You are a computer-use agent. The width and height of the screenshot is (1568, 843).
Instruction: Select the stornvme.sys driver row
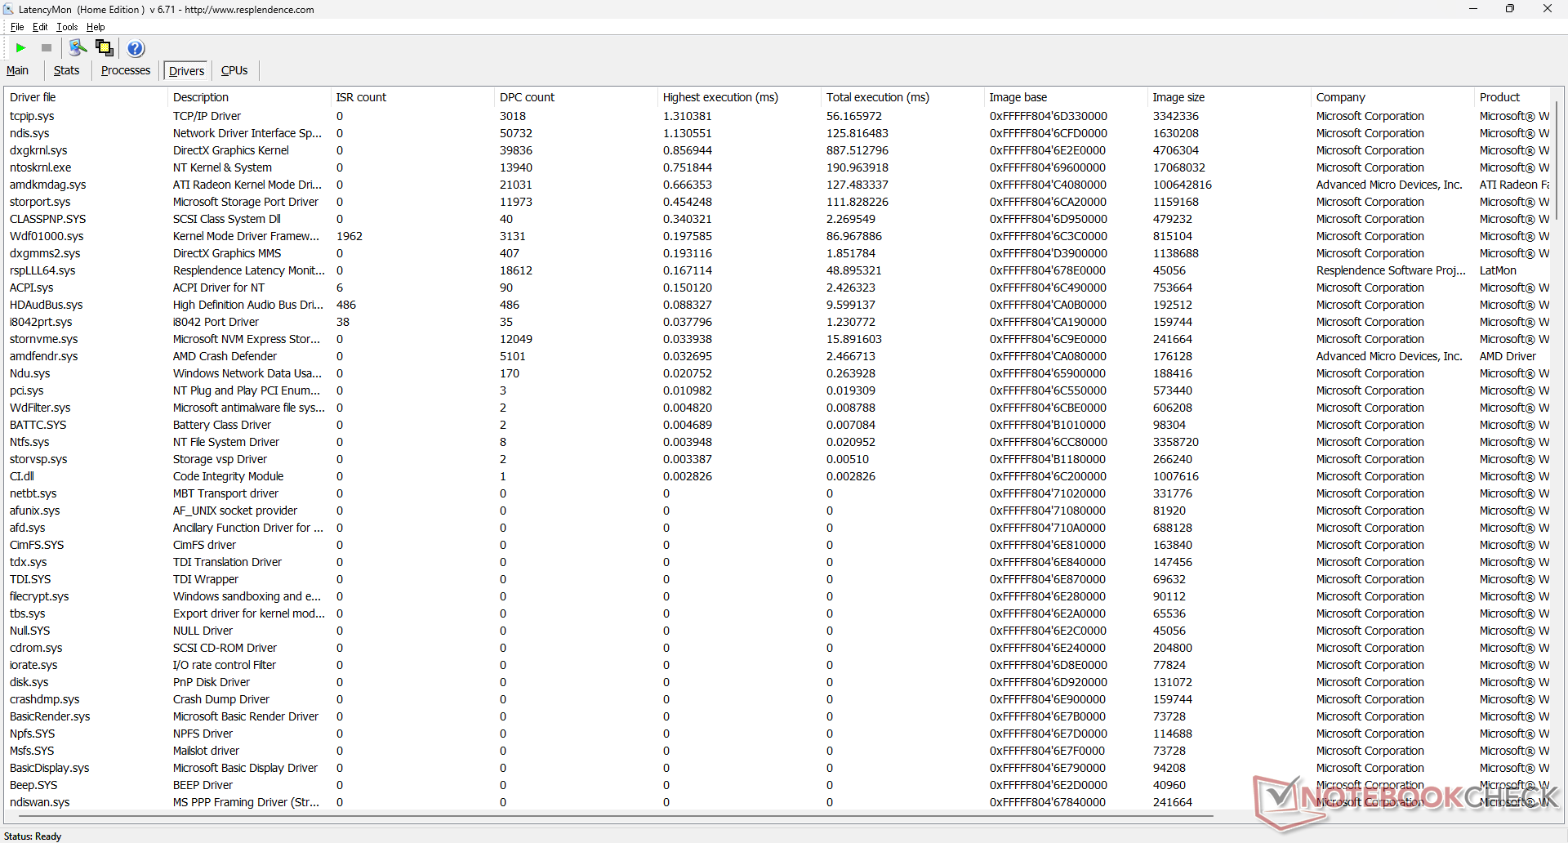[778, 339]
